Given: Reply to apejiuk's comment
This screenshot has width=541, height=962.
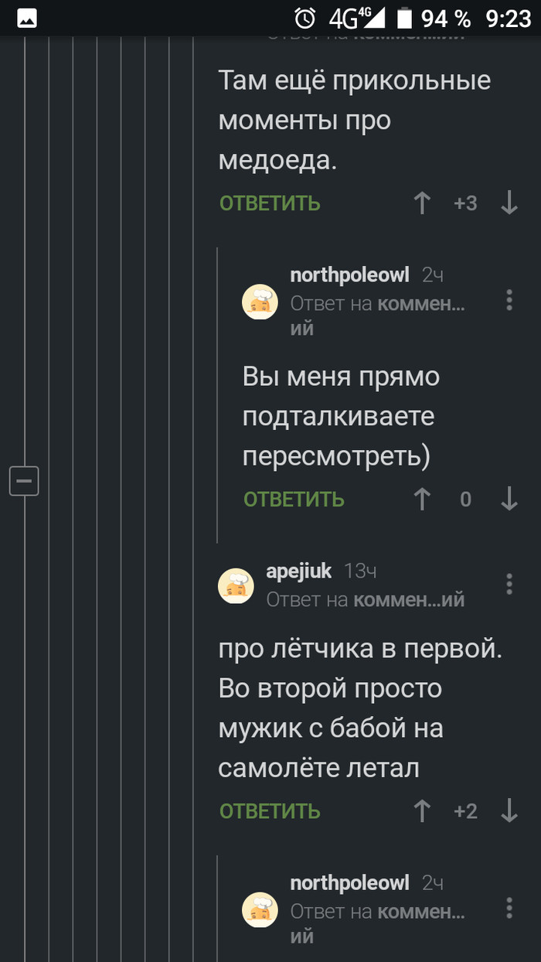Looking at the screenshot, I should pyautogui.click(x=270, y=811).
